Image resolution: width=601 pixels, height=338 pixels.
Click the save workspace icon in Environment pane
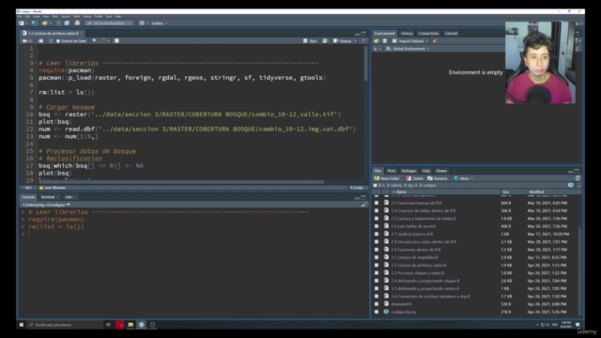384,41
